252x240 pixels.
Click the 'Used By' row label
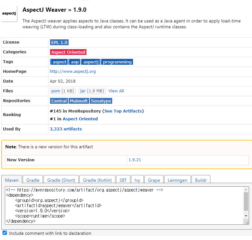click(12, 129)
